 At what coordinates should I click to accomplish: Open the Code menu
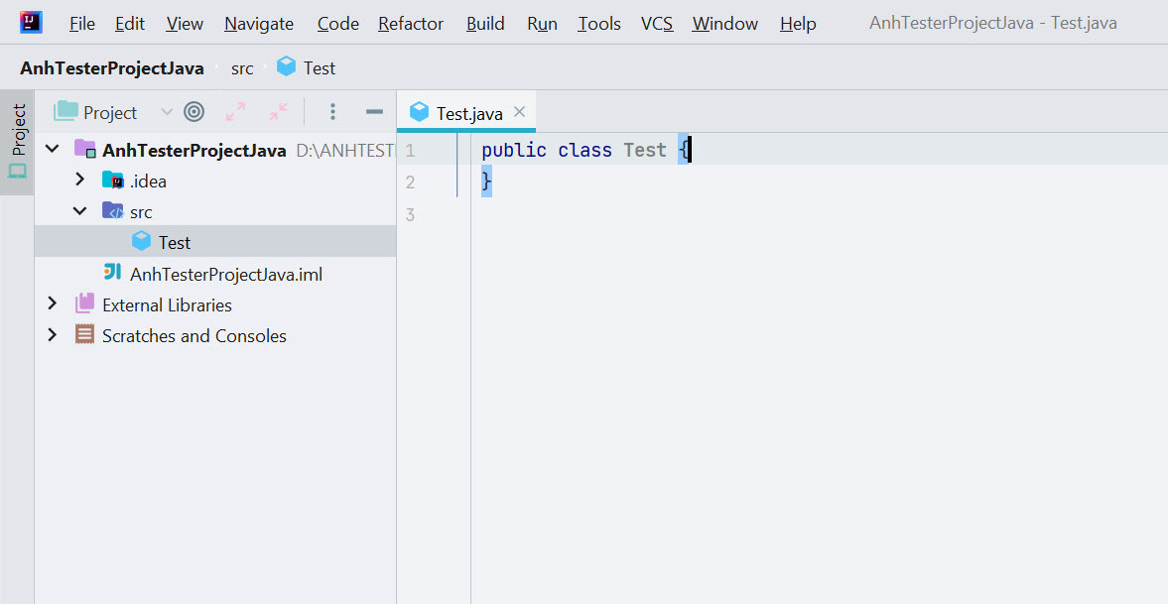pyautogui.click(x=337, y=24)
